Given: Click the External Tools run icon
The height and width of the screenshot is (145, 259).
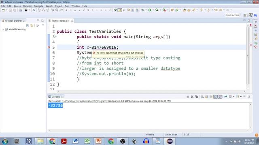Looking at the screenshot, I should (x=164, y=10).
